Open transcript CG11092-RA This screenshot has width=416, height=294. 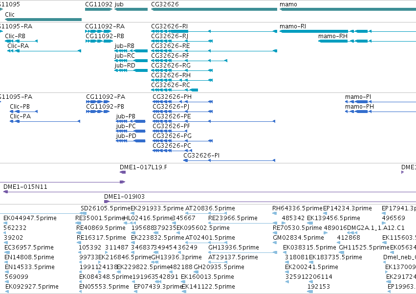pos(98,31)
